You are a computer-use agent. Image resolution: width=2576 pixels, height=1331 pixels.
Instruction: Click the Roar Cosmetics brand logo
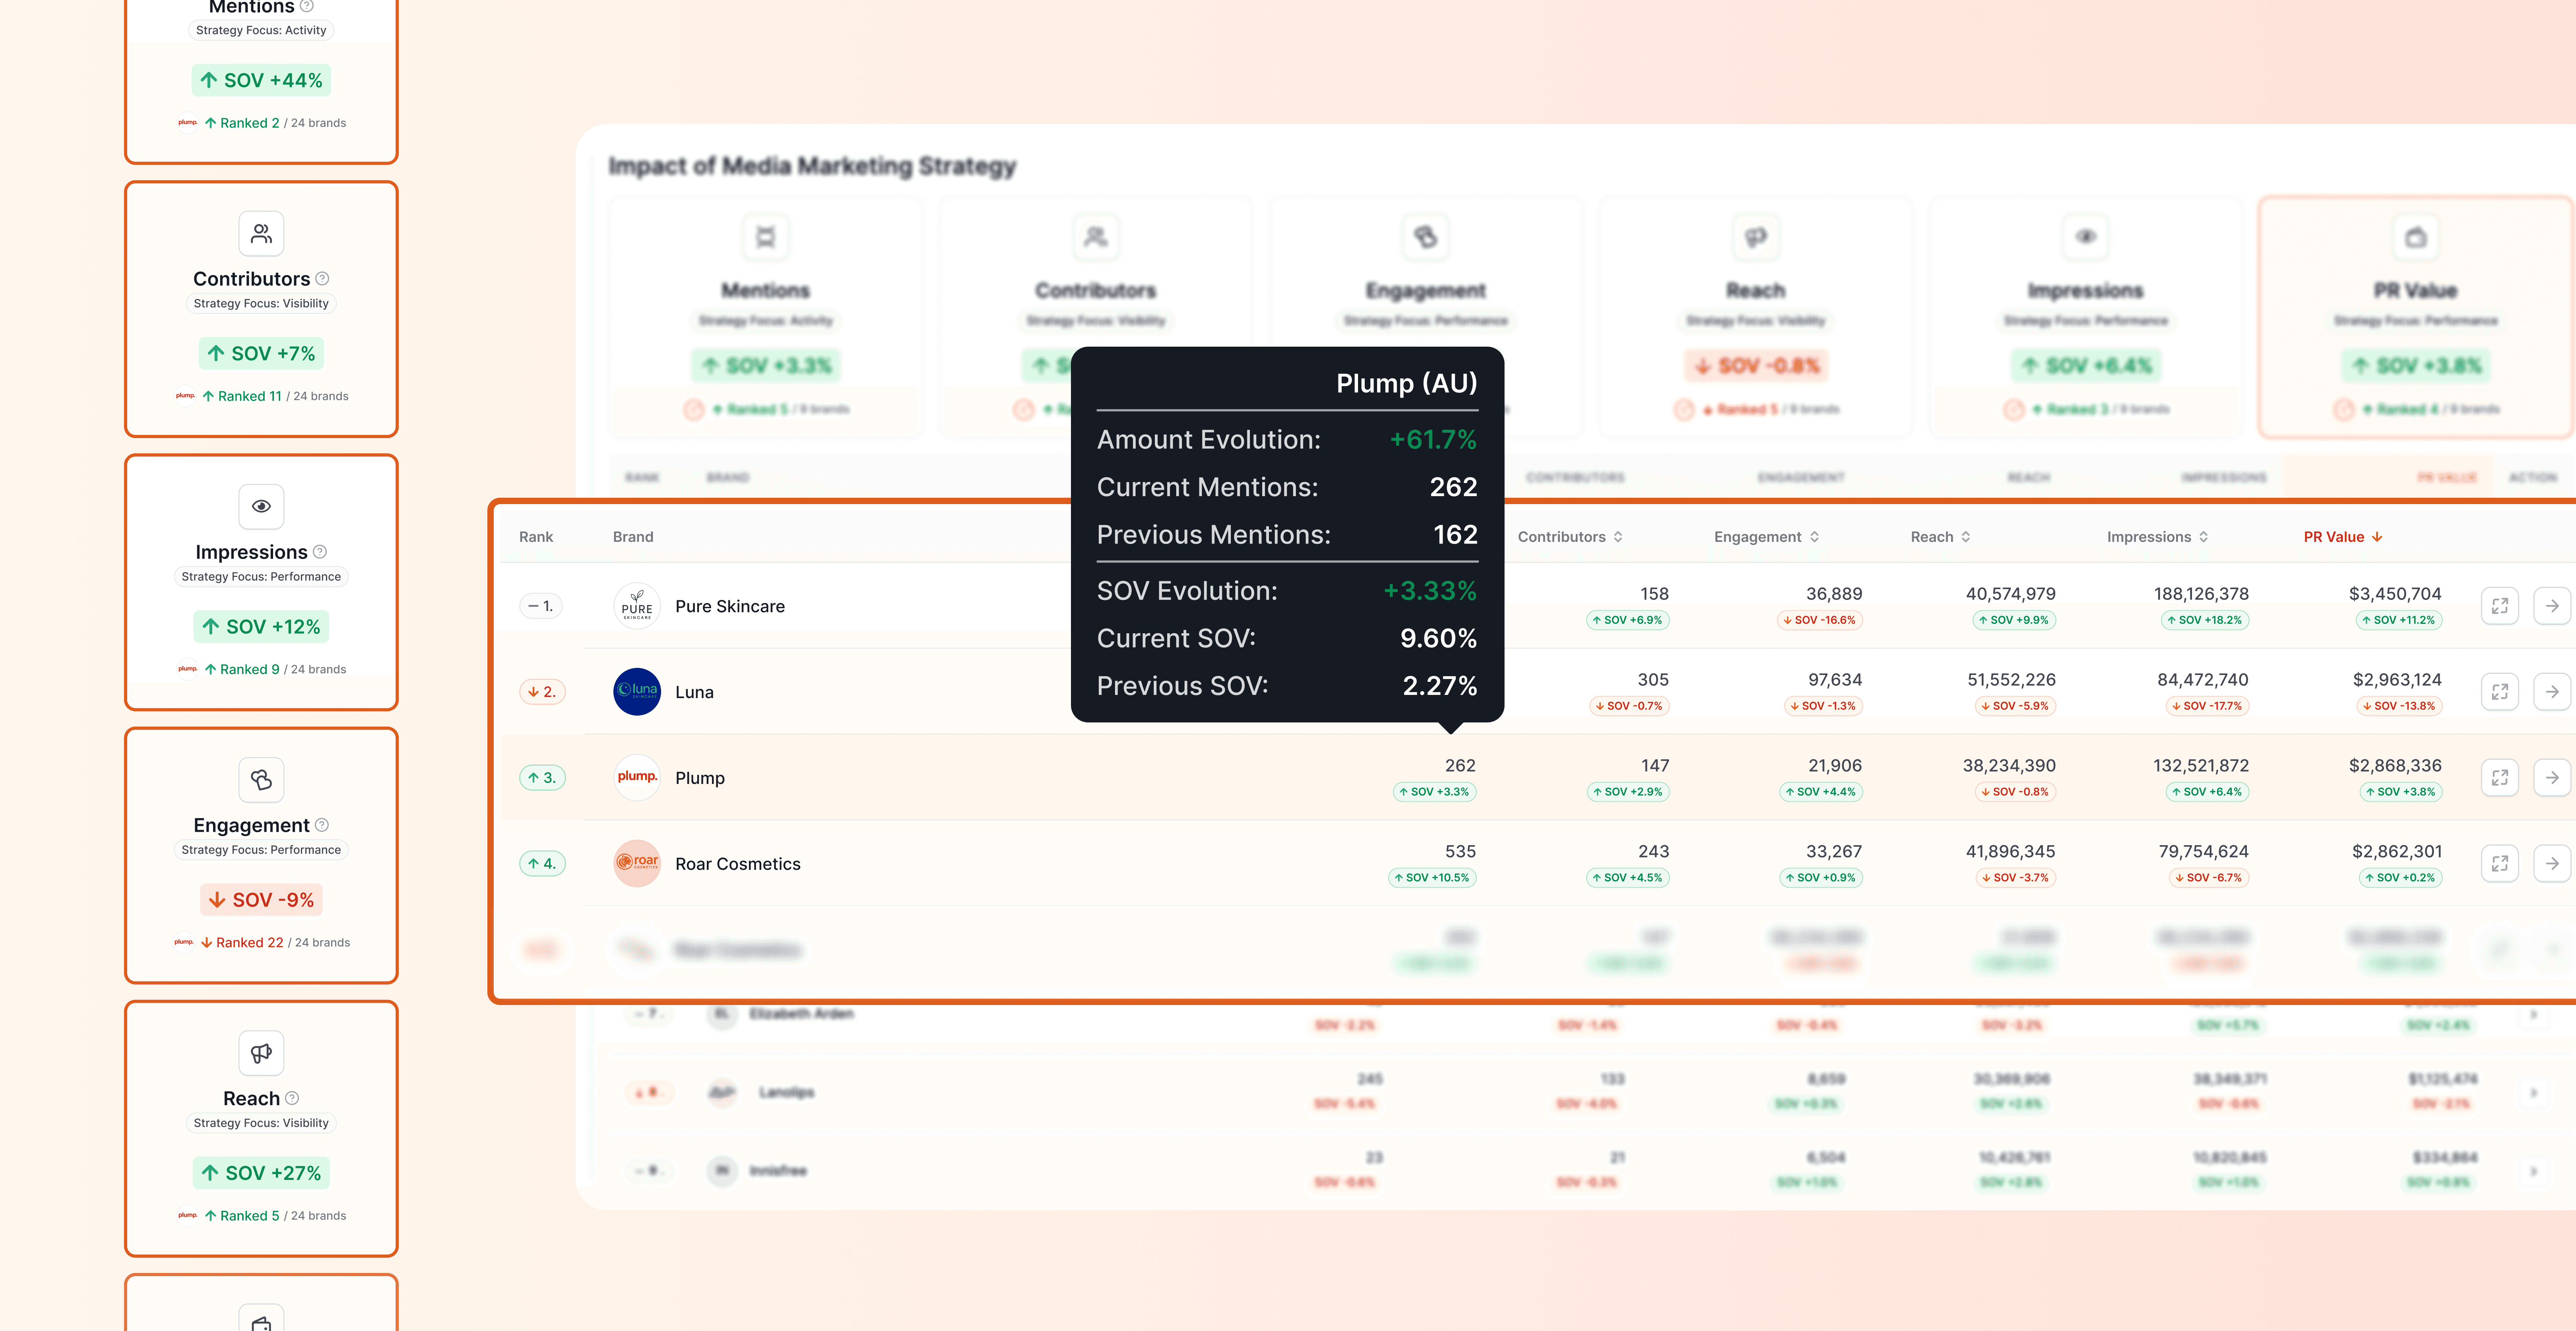(x=637, y=864)
